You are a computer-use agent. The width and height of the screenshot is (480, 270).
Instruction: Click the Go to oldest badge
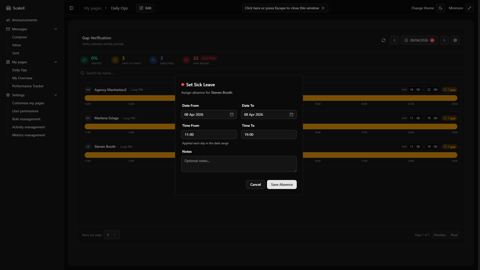coord(209,58)
